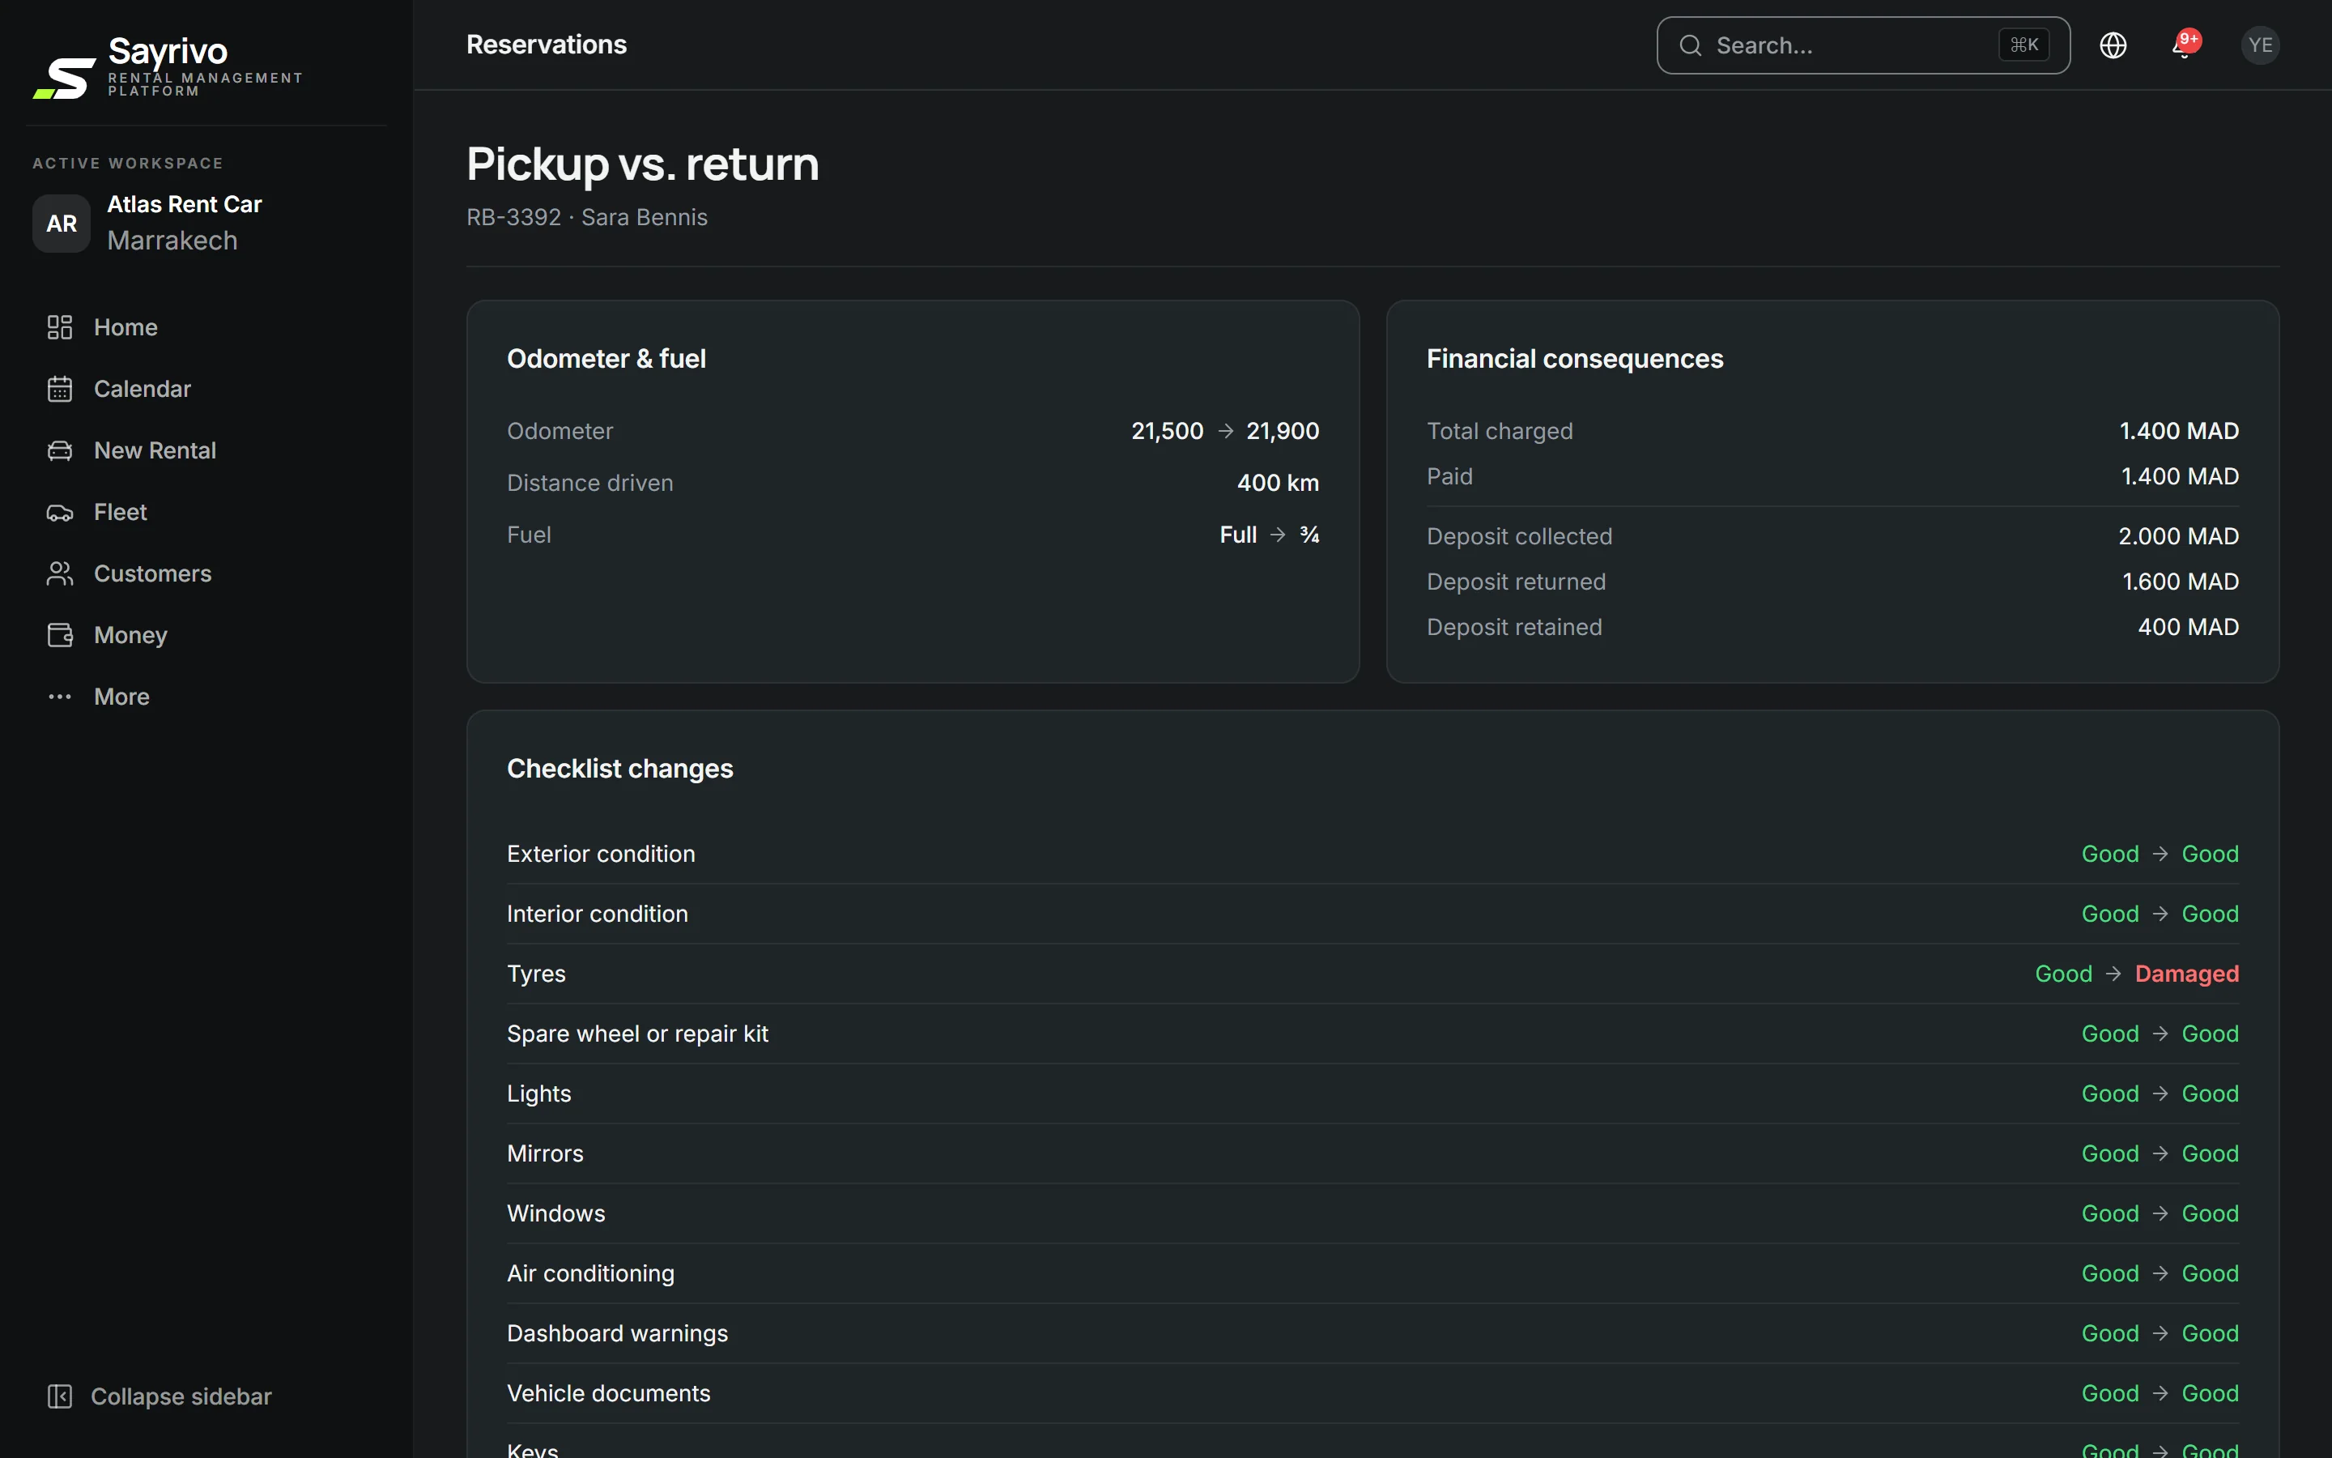Click the Odometer '21,900' return value
This screenshot has width=2332, height=1458.
point(1283,431)
